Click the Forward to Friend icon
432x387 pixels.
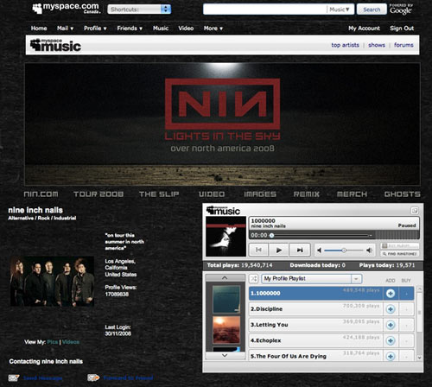point(93,377)
